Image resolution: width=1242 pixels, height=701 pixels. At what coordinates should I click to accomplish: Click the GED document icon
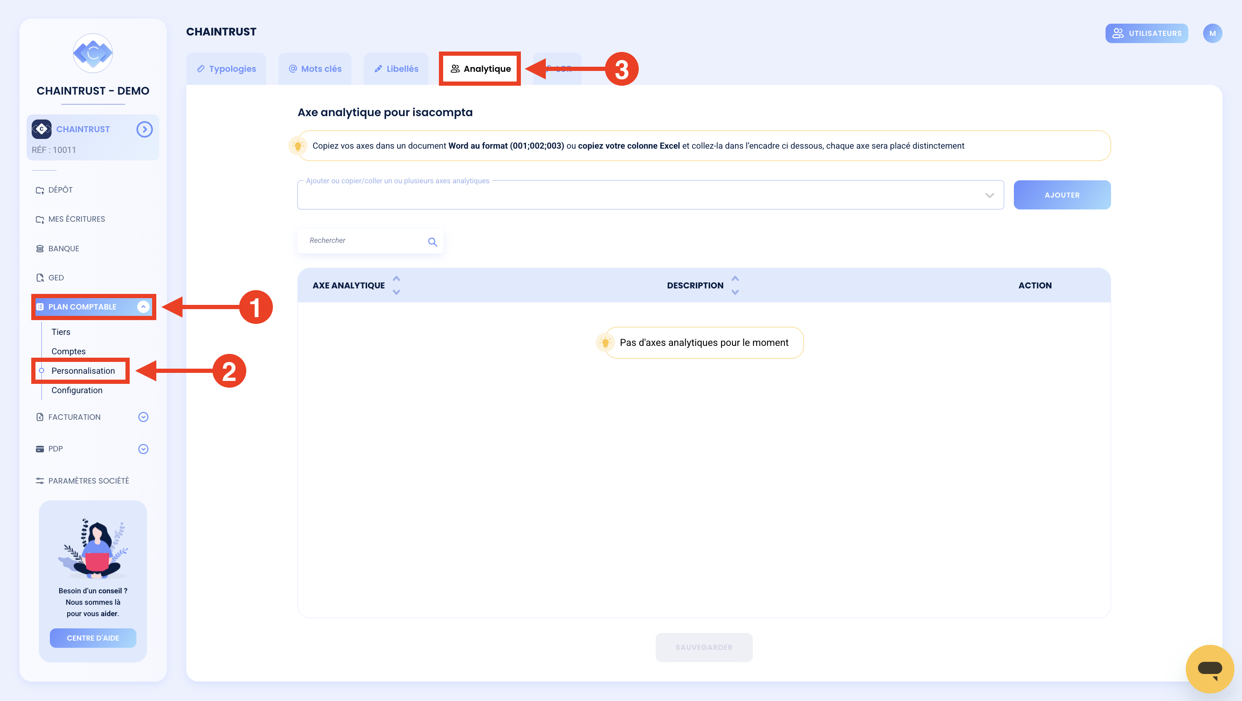tap(40, 278)
